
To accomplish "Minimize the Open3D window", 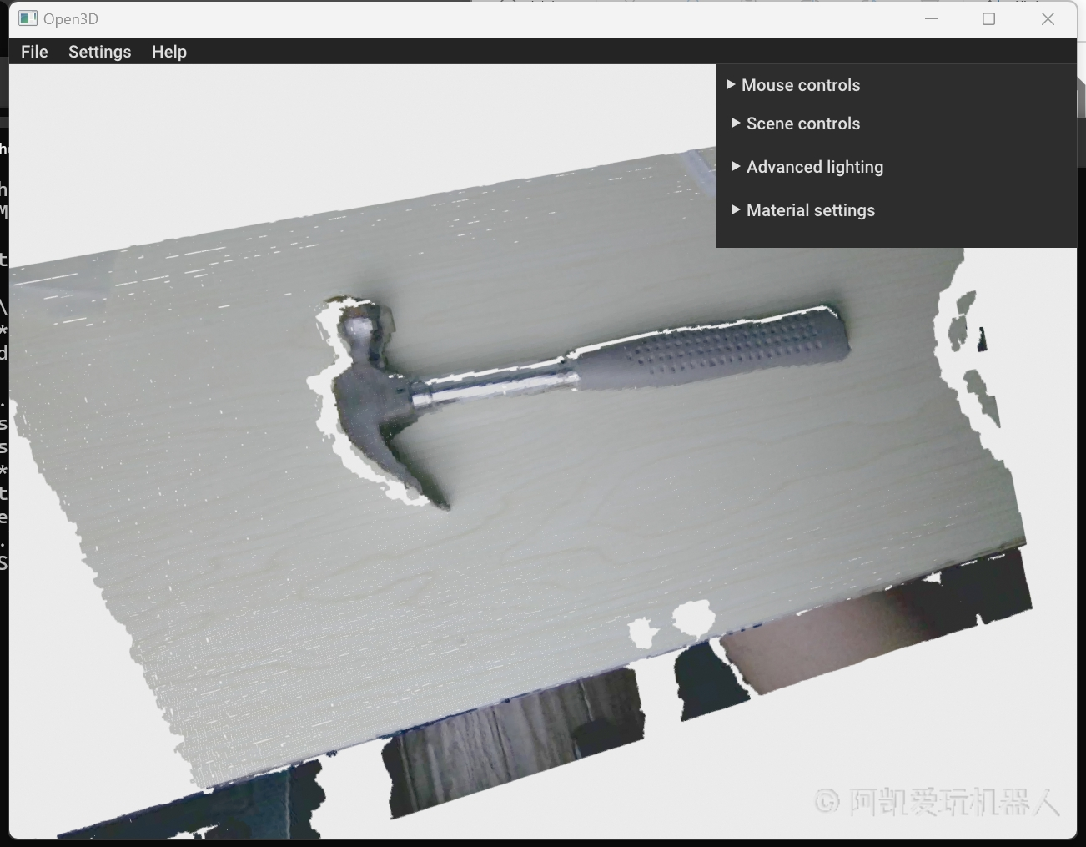I will click(x=931, y=19).
